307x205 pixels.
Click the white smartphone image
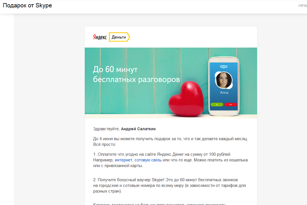(x=224, y=86)
